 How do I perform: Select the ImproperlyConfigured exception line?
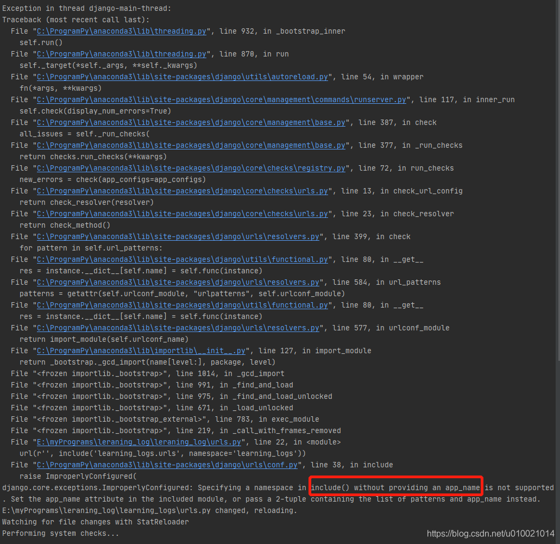tap(272, 487)
